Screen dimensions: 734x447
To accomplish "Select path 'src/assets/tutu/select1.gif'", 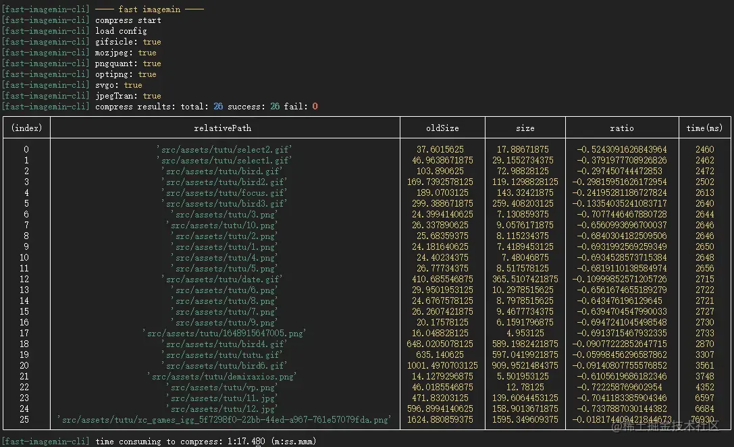I will pyautogui.click(x=224, y=160).
